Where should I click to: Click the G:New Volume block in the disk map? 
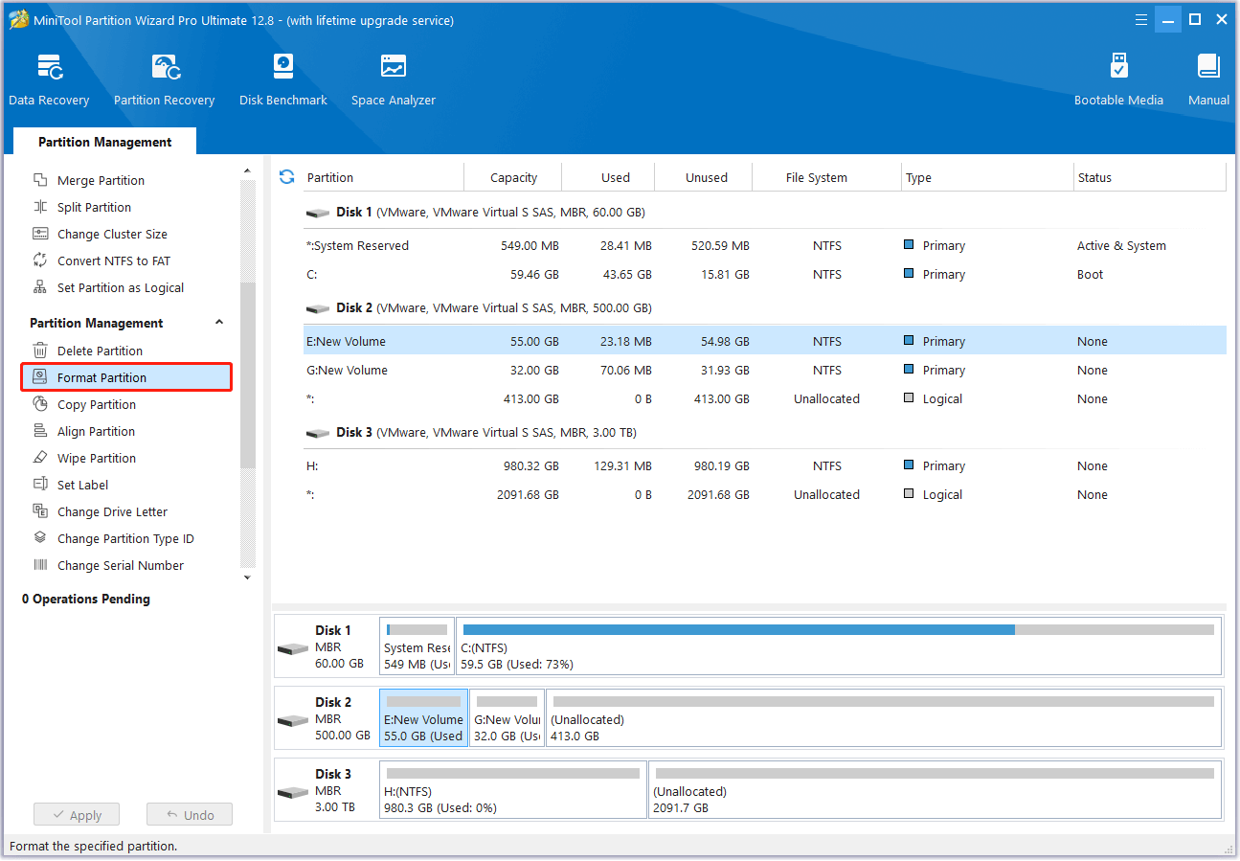[x=507, y=718]
